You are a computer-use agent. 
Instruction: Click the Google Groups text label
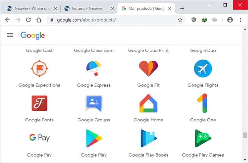pos(94,120)
